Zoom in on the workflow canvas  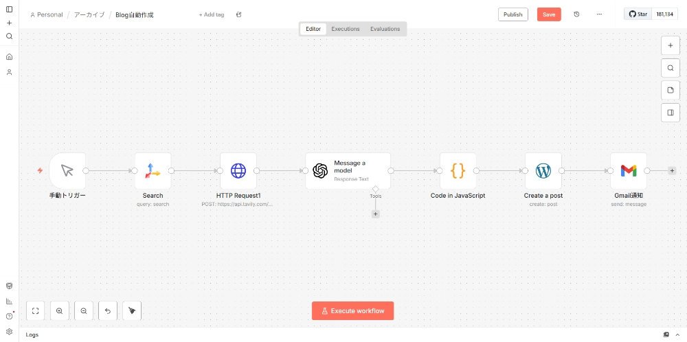[x=60, y=311]
